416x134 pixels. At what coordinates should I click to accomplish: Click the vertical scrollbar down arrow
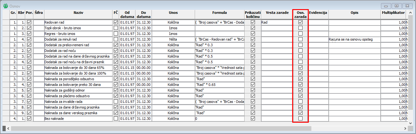click(411, 123)
